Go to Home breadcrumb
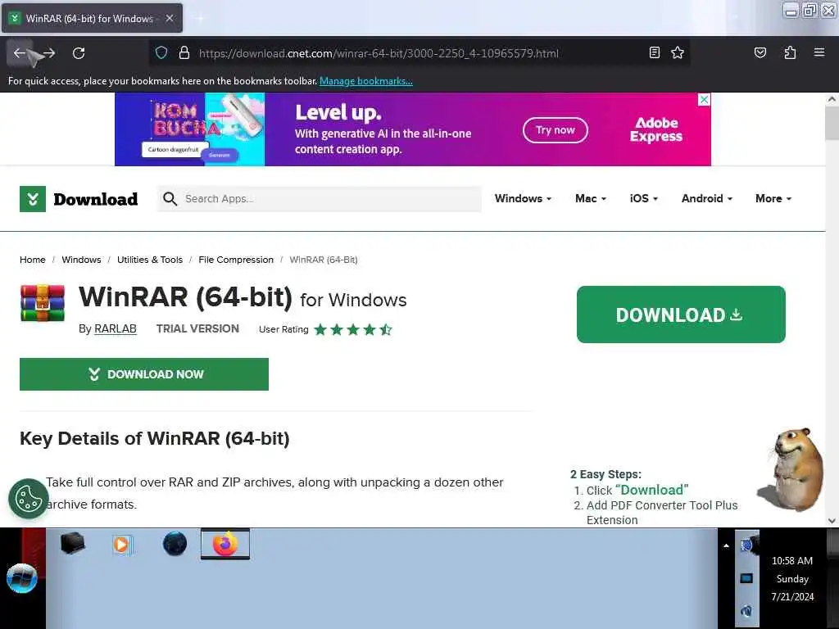The width and height of the screenshot is (839, 629). [33, 260]
